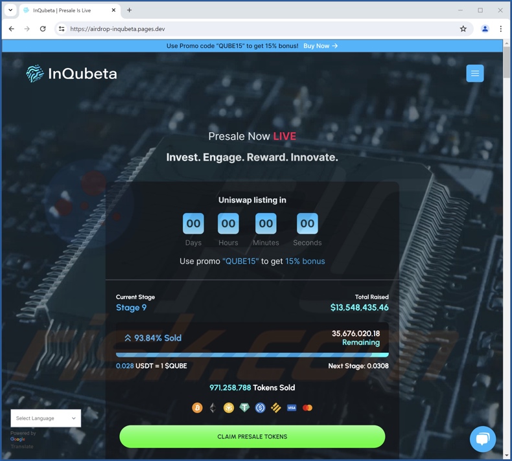Click the "Uniswap listing in" heading
Viewport: 512px width, 461px height.
pyautogui.click(x=252, y=200)
